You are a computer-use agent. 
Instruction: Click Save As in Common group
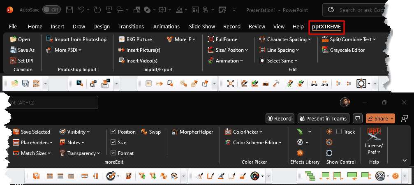pos(22,50)
